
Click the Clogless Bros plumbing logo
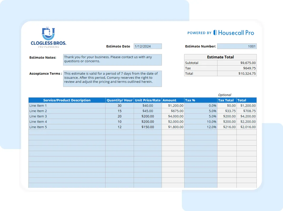[48, 37]
